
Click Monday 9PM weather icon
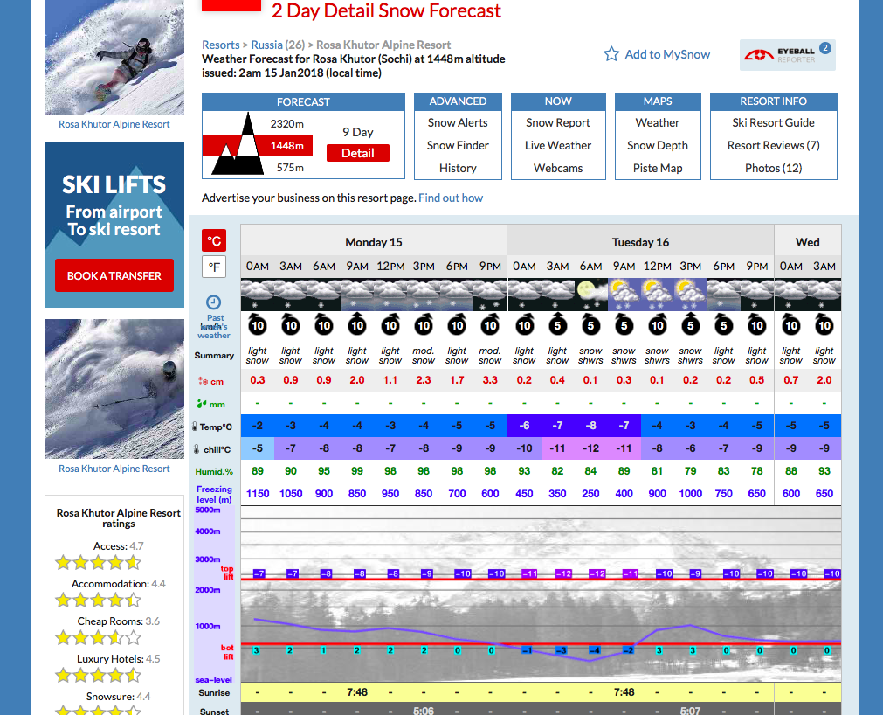[x=490, y=295]
